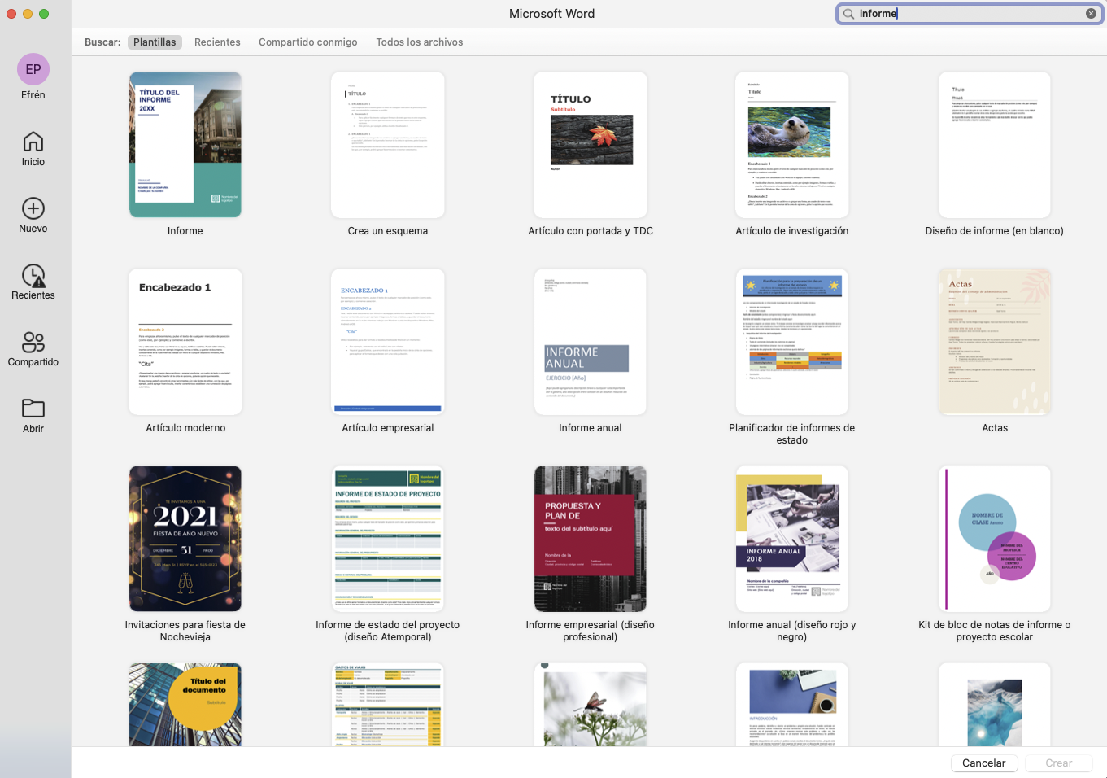Clear the search with the x icon
The width and height of the screenshot is (1107, 778).
click(1091, 13)
